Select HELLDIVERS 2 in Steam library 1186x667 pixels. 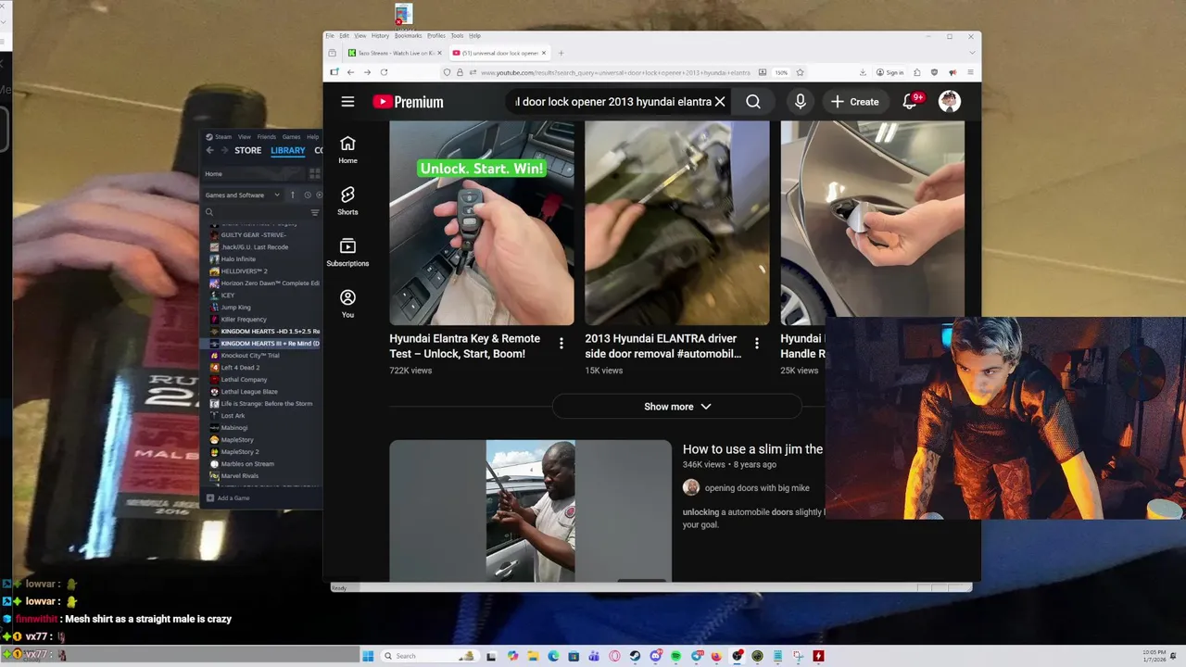click(x=244, y=271)
